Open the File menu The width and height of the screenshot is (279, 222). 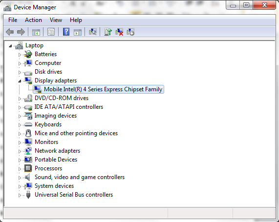pyautogui.click(x=13, y=20)
